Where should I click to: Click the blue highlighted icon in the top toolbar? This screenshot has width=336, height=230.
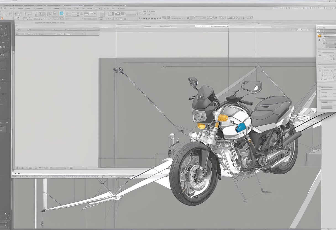[61, 13]
